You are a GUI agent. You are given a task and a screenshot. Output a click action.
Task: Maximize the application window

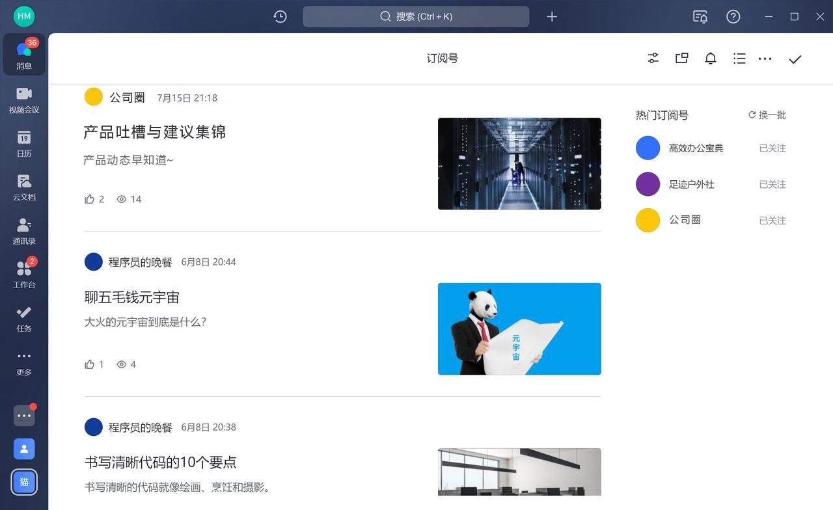coord(795,16)
